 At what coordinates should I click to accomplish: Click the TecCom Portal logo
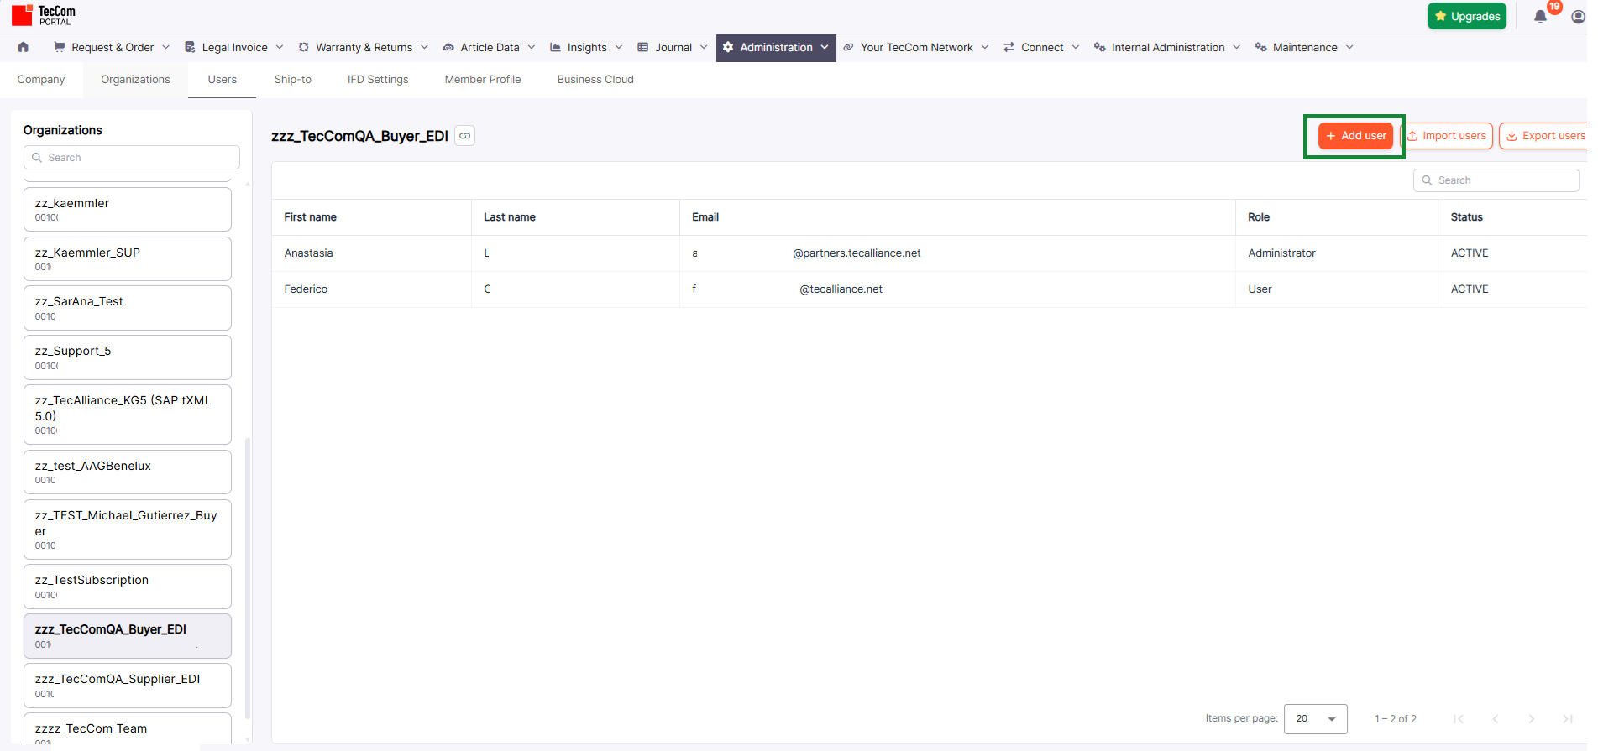[44, 15]
